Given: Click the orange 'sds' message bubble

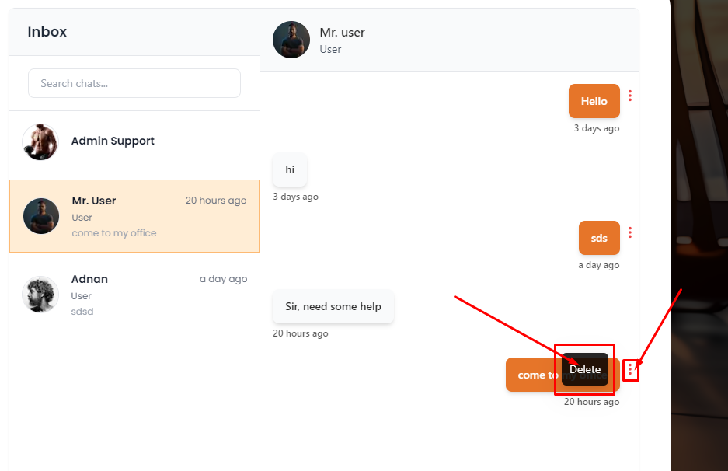Looking at the screenshot, I should tap(599, 238).
